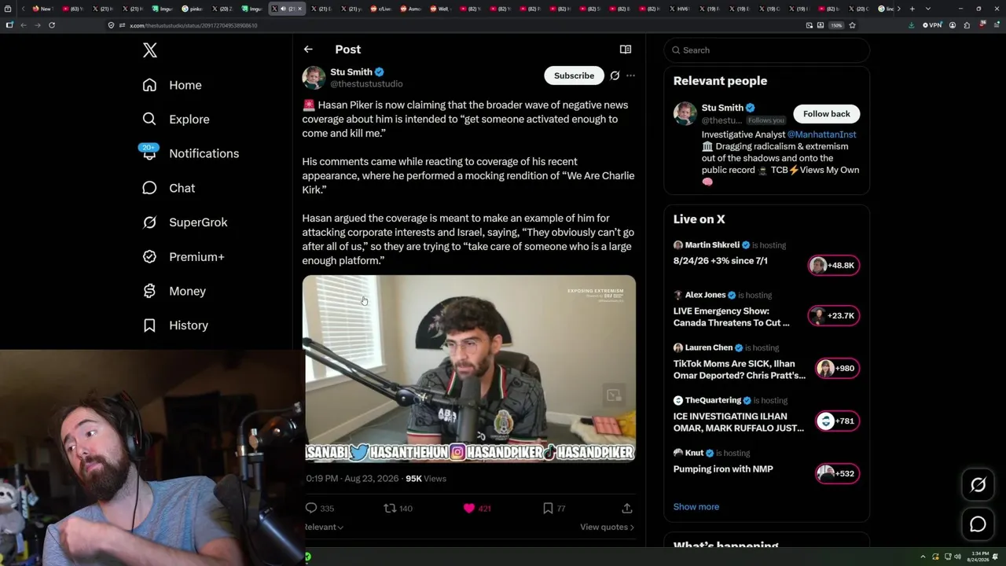Join TheQuartering live with +781 listeners
The width and height of the screenshot is (1006, 566).
[x=837, y=421]
